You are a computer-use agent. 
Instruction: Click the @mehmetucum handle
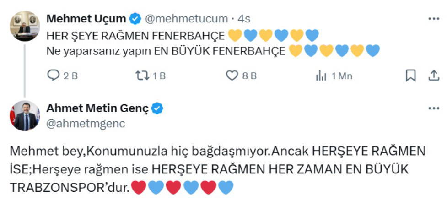186,19
